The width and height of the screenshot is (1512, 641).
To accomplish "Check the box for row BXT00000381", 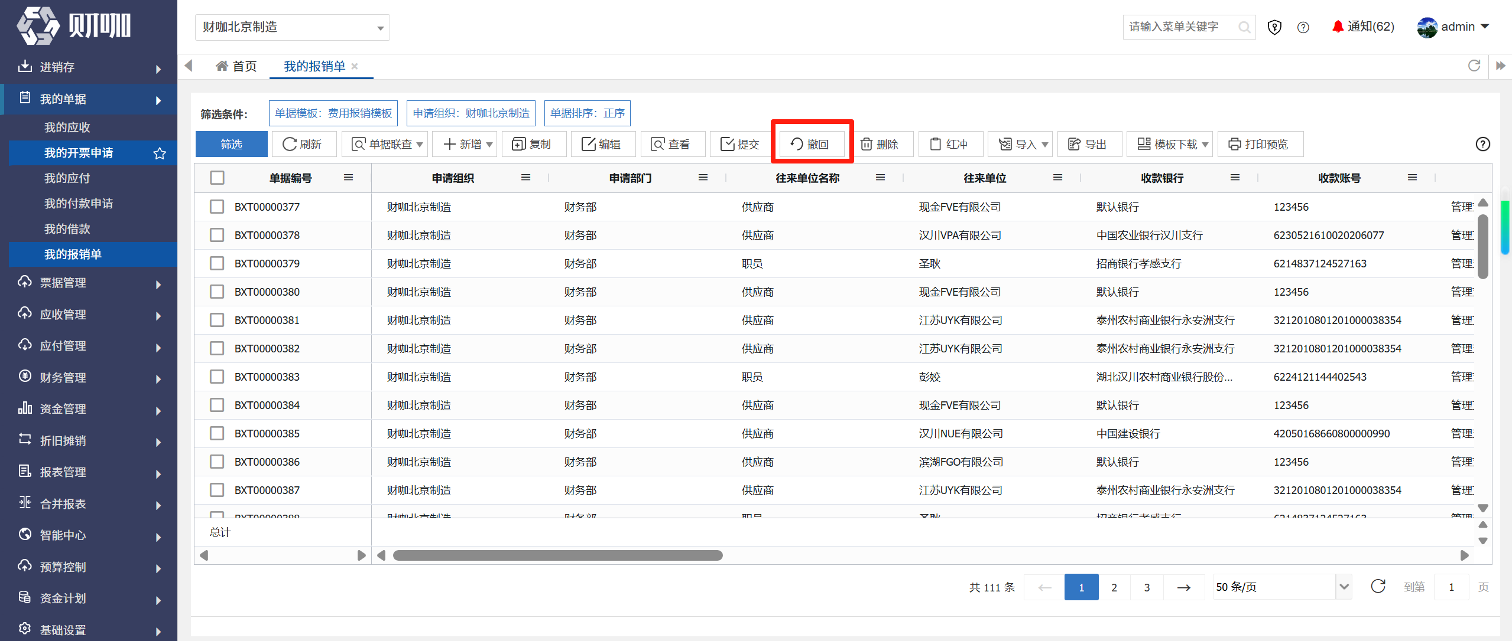I will point(217,320).
